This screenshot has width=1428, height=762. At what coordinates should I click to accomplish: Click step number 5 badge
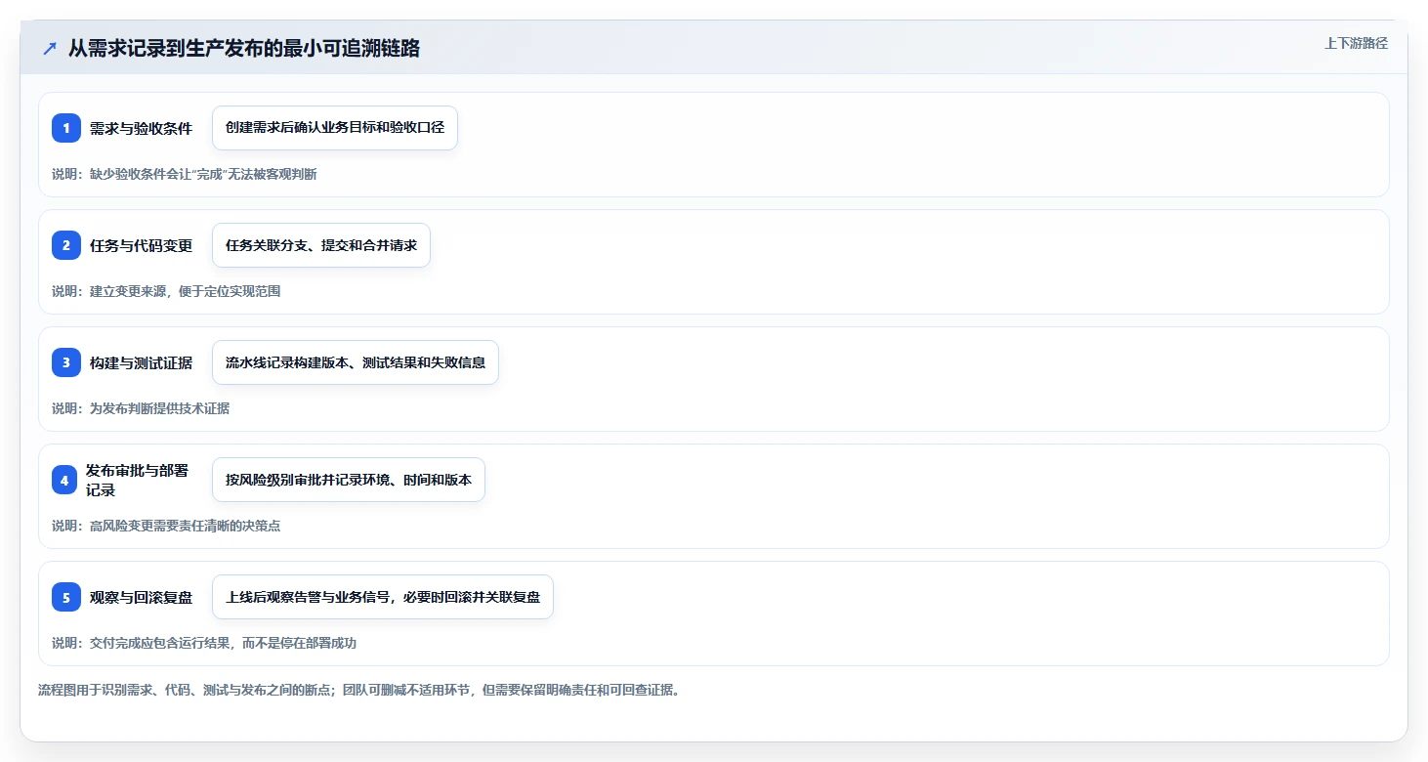tap(66, 597)
